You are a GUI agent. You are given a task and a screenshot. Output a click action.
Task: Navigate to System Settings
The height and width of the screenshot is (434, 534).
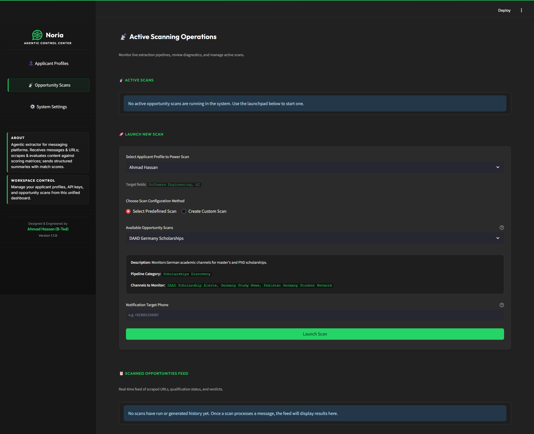[48, 107]
